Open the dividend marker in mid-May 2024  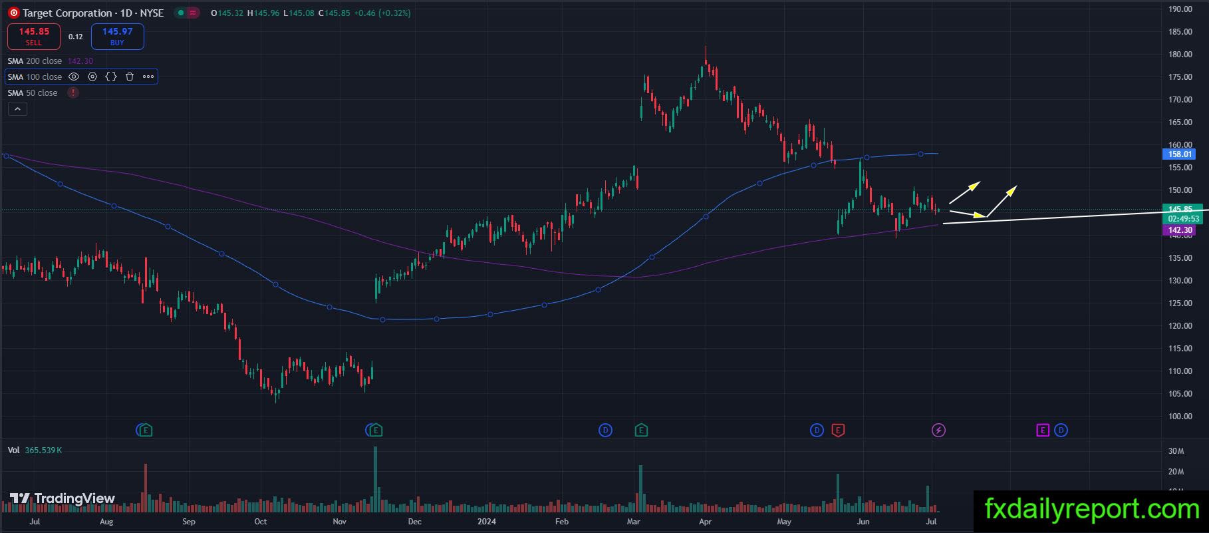click(817, 431)
